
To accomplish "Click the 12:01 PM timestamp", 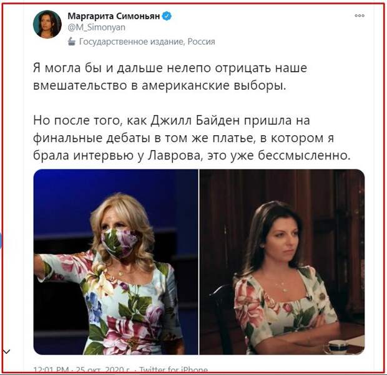I will point(51,370).
